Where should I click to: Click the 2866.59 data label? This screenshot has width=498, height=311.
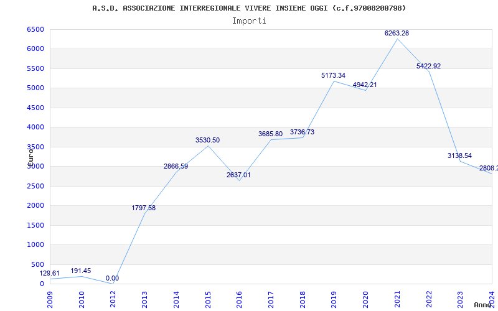tap(176, 166)
